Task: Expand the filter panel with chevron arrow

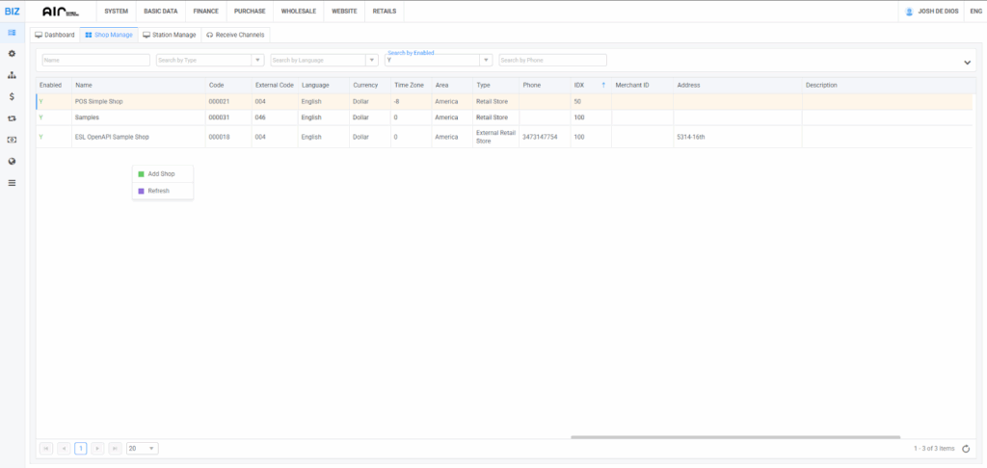Action: click(x=967, y=62)
